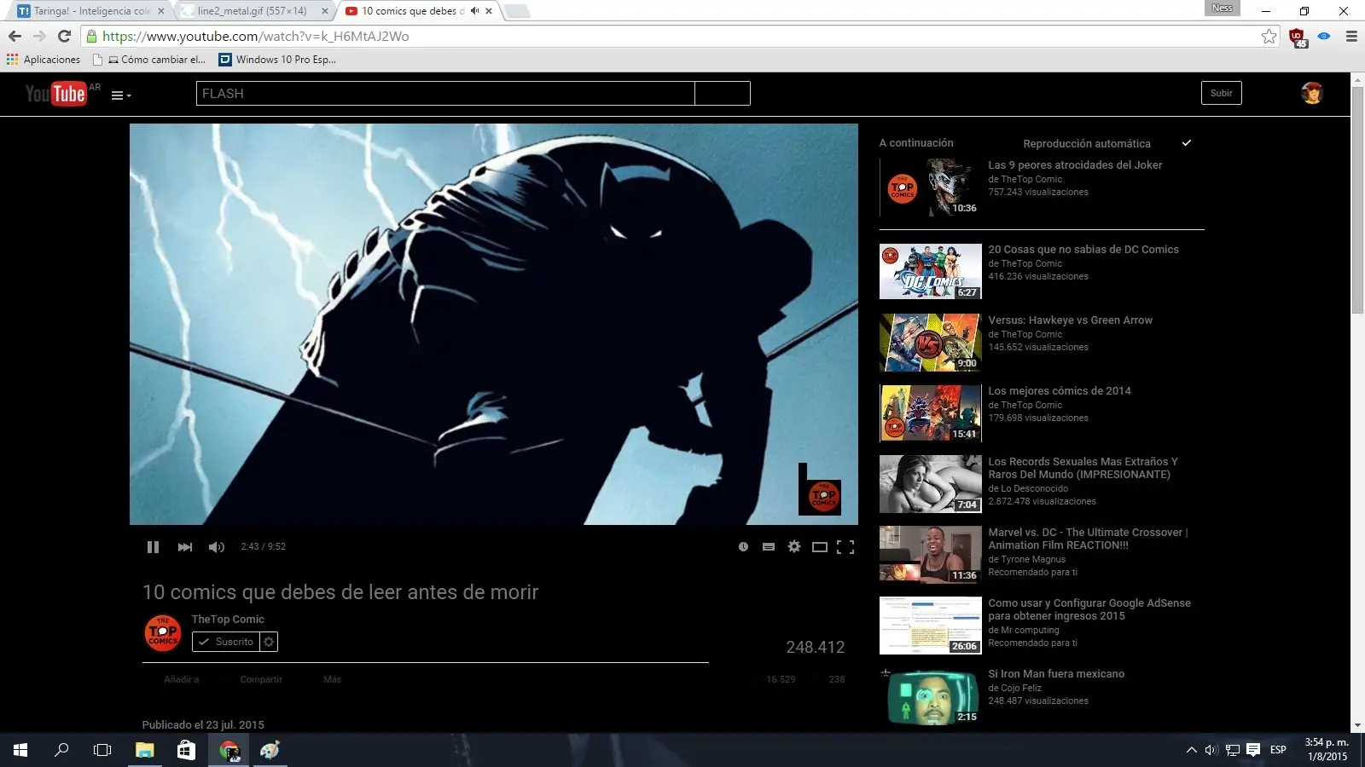Open Versus: Hawkeye vs Green Arrow link
This screenshot has width=1365, height=767.
point(1070,320)
